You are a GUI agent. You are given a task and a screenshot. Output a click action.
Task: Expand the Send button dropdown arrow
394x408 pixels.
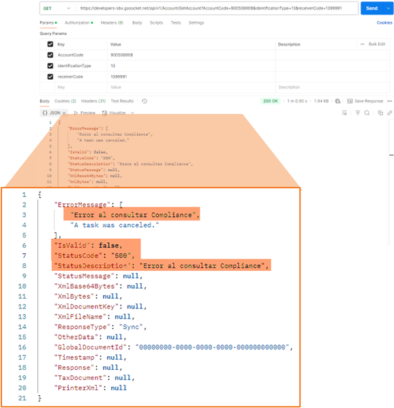point(389,8)
